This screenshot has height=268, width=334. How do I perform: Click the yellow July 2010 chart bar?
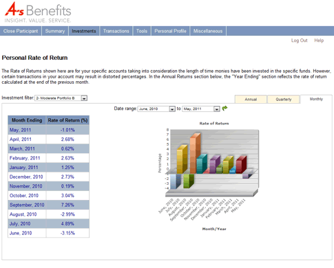[x=182, y=159]
